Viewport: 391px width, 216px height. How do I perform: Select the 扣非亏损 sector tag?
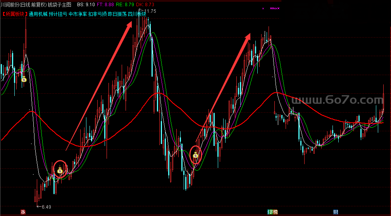(x=98, y=14)
